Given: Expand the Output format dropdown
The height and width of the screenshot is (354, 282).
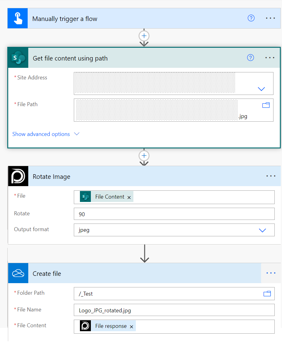Looking at the screenshot, I should coord(262,230).
